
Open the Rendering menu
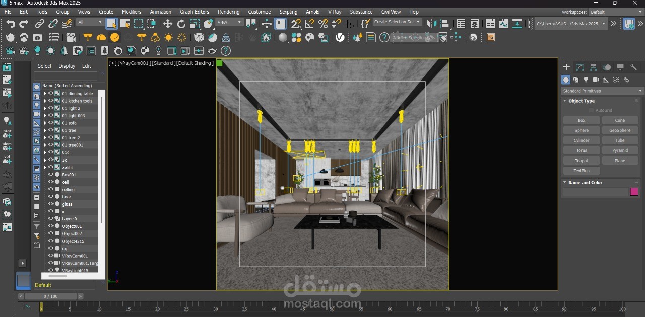[x=228, y=12]
